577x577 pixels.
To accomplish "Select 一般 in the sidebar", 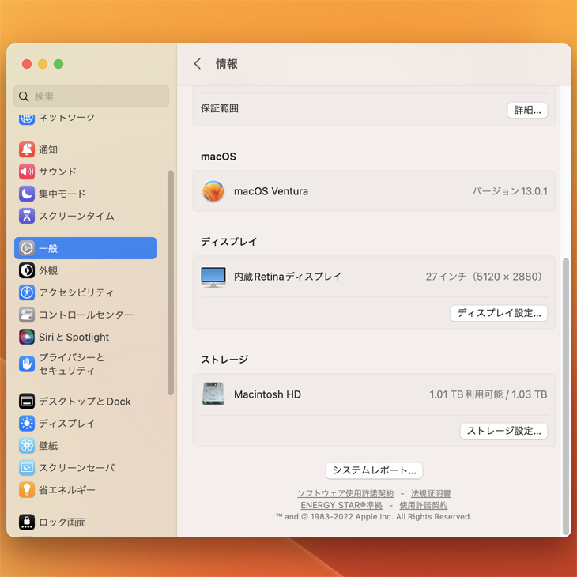I will 85,248.
